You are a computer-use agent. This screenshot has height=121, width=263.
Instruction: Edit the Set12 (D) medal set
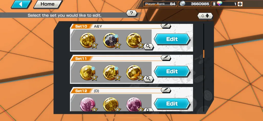[172, 104]
